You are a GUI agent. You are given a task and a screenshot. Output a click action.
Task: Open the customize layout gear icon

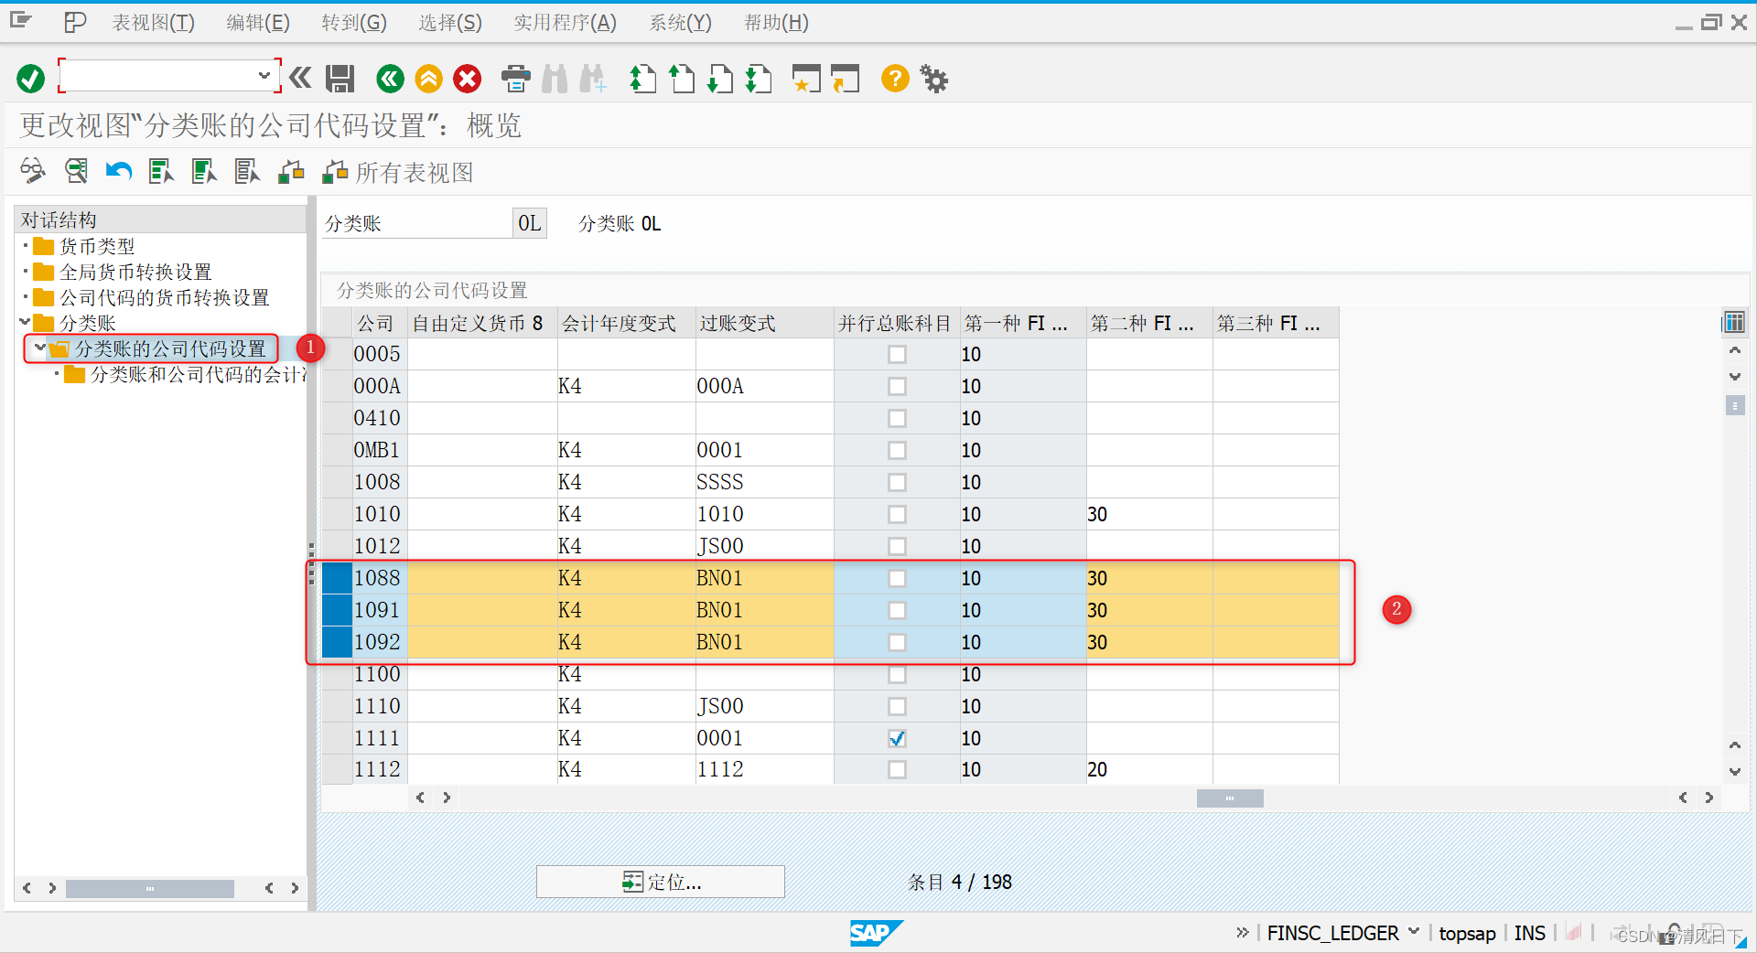click(x=934, y=79)
